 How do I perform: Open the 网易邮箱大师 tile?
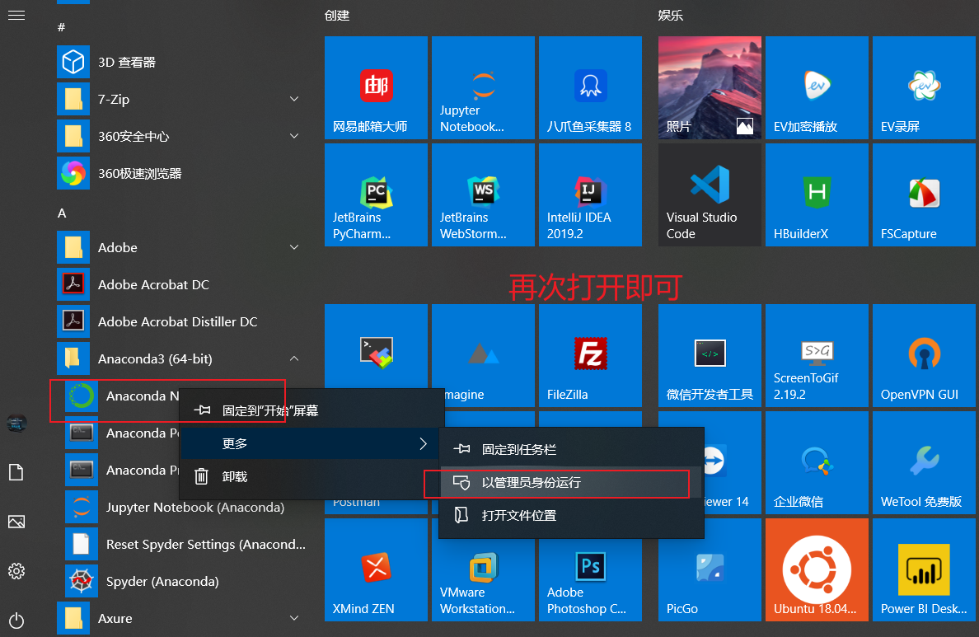click(x=376, y=87)
